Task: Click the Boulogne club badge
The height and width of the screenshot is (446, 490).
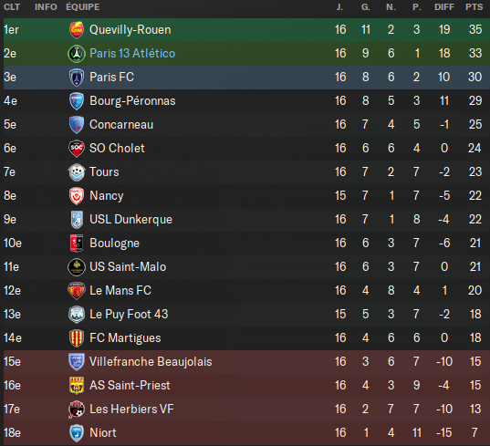Action: (77, 244)
